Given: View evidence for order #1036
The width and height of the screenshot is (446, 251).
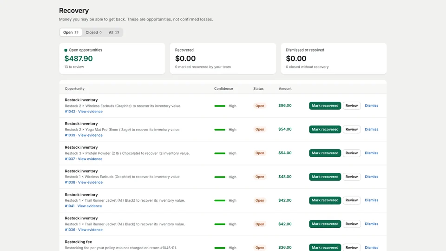Looking at the screenshot, I should 91,230.
